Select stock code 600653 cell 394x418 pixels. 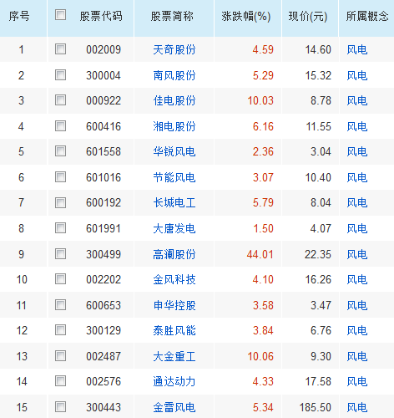tap(104, 305)
